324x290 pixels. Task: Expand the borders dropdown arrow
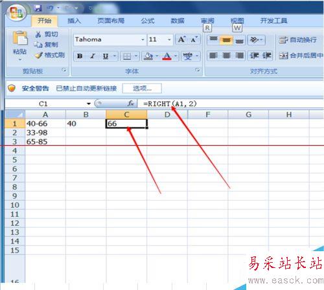(136, 56)
